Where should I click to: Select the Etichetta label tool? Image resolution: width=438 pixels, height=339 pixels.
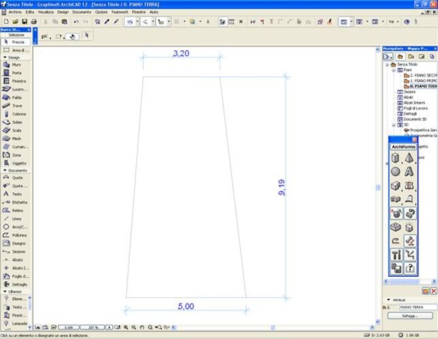pos(16,202)
